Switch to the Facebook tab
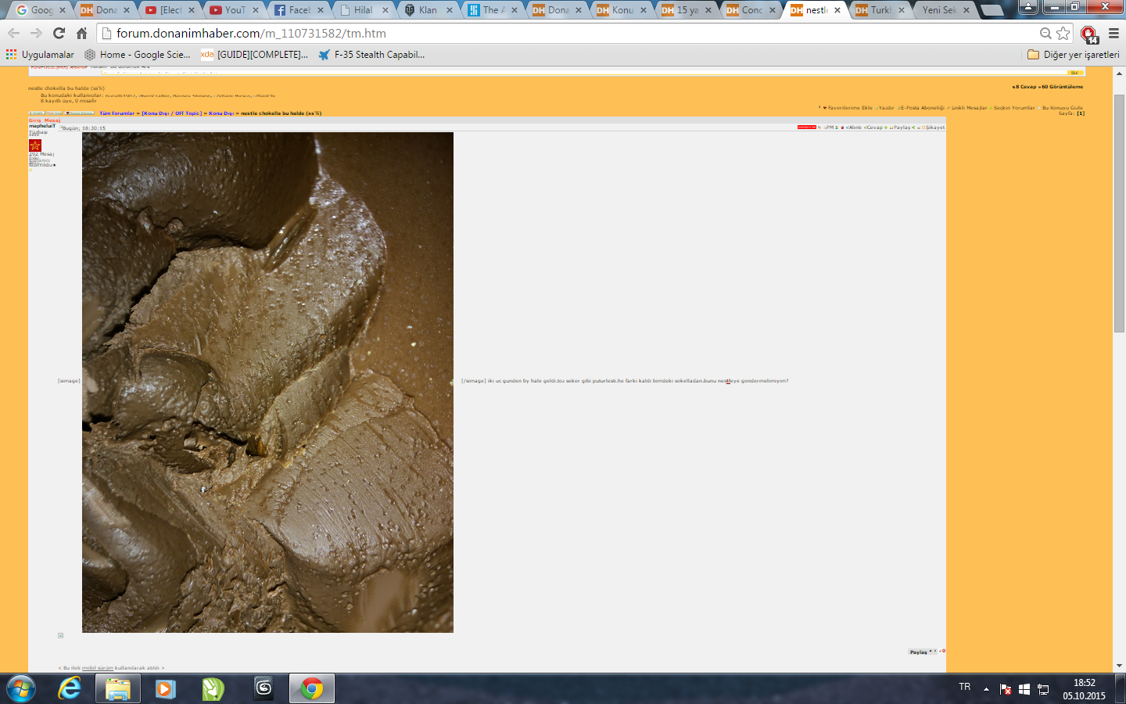1126x704 pixels. (298, 10)
